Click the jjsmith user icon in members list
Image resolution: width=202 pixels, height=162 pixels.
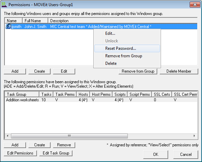8,27
